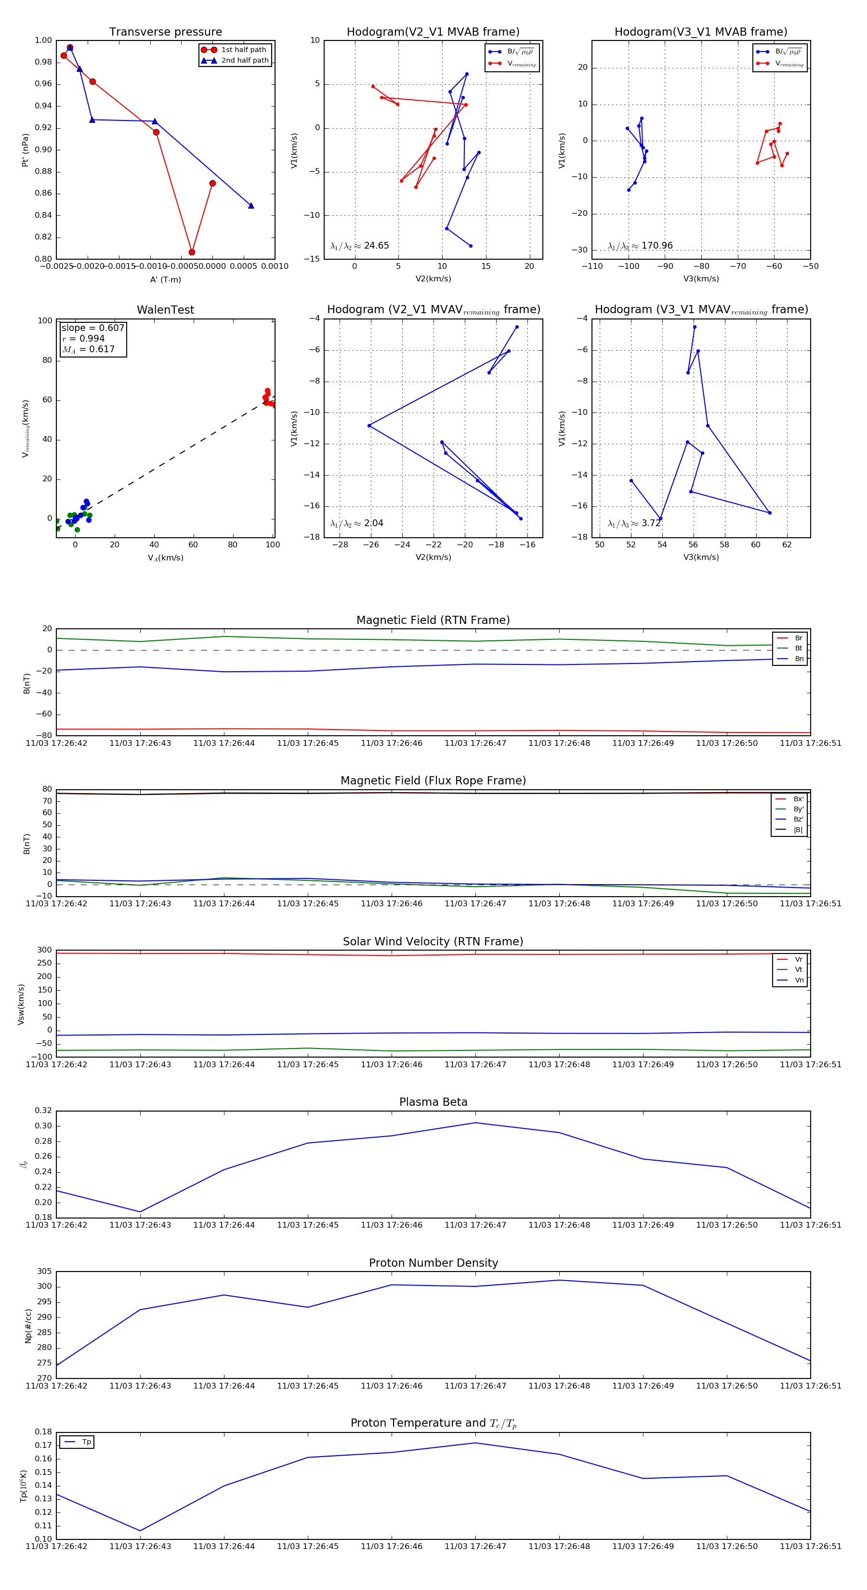Click the "B/√μ0ρ" legend entry in the V2_V1 MVAB hodogram
Image resolution: width=867 pixels, height=1590 pixels.
tap(512, 53)
